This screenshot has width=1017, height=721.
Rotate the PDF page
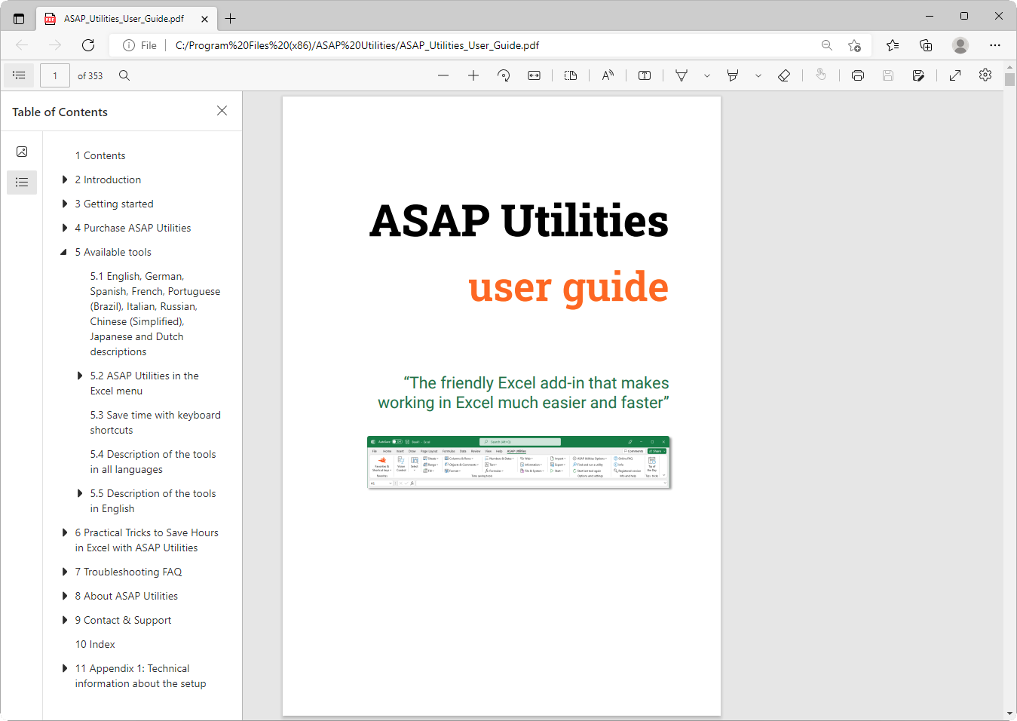tap(504, 75)
